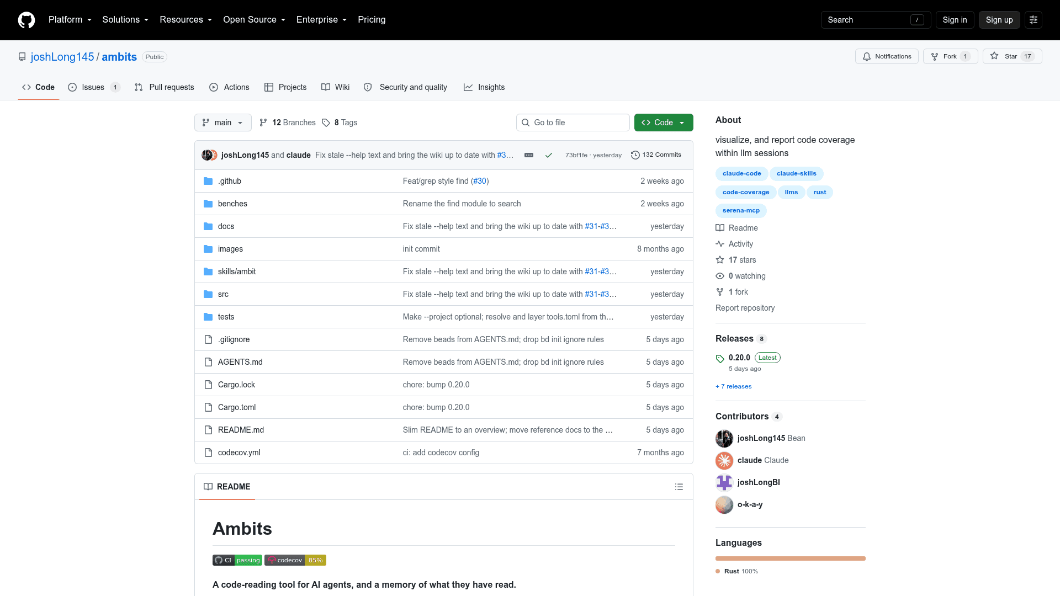Switch to the Issues tab
The height and width of the screenshot is (596, 1060).
(x=94, y=87)
